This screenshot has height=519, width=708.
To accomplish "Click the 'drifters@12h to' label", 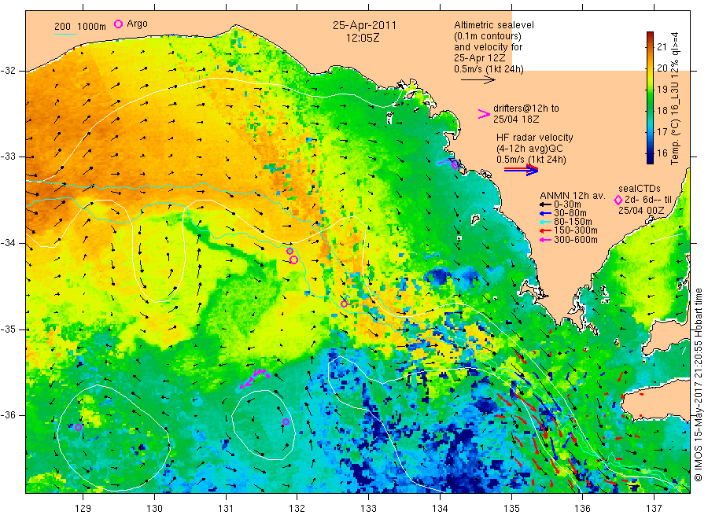I will pos(526,109).
